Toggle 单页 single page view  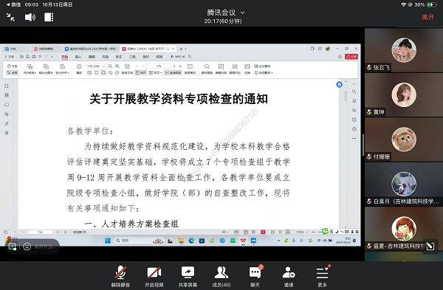(x=141, y=72)
